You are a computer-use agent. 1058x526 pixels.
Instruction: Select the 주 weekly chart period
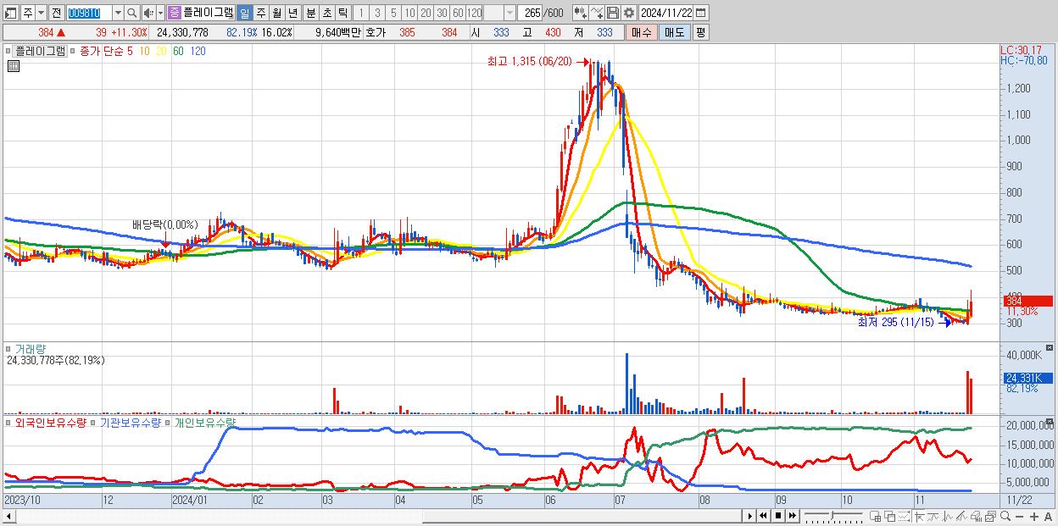260,13
